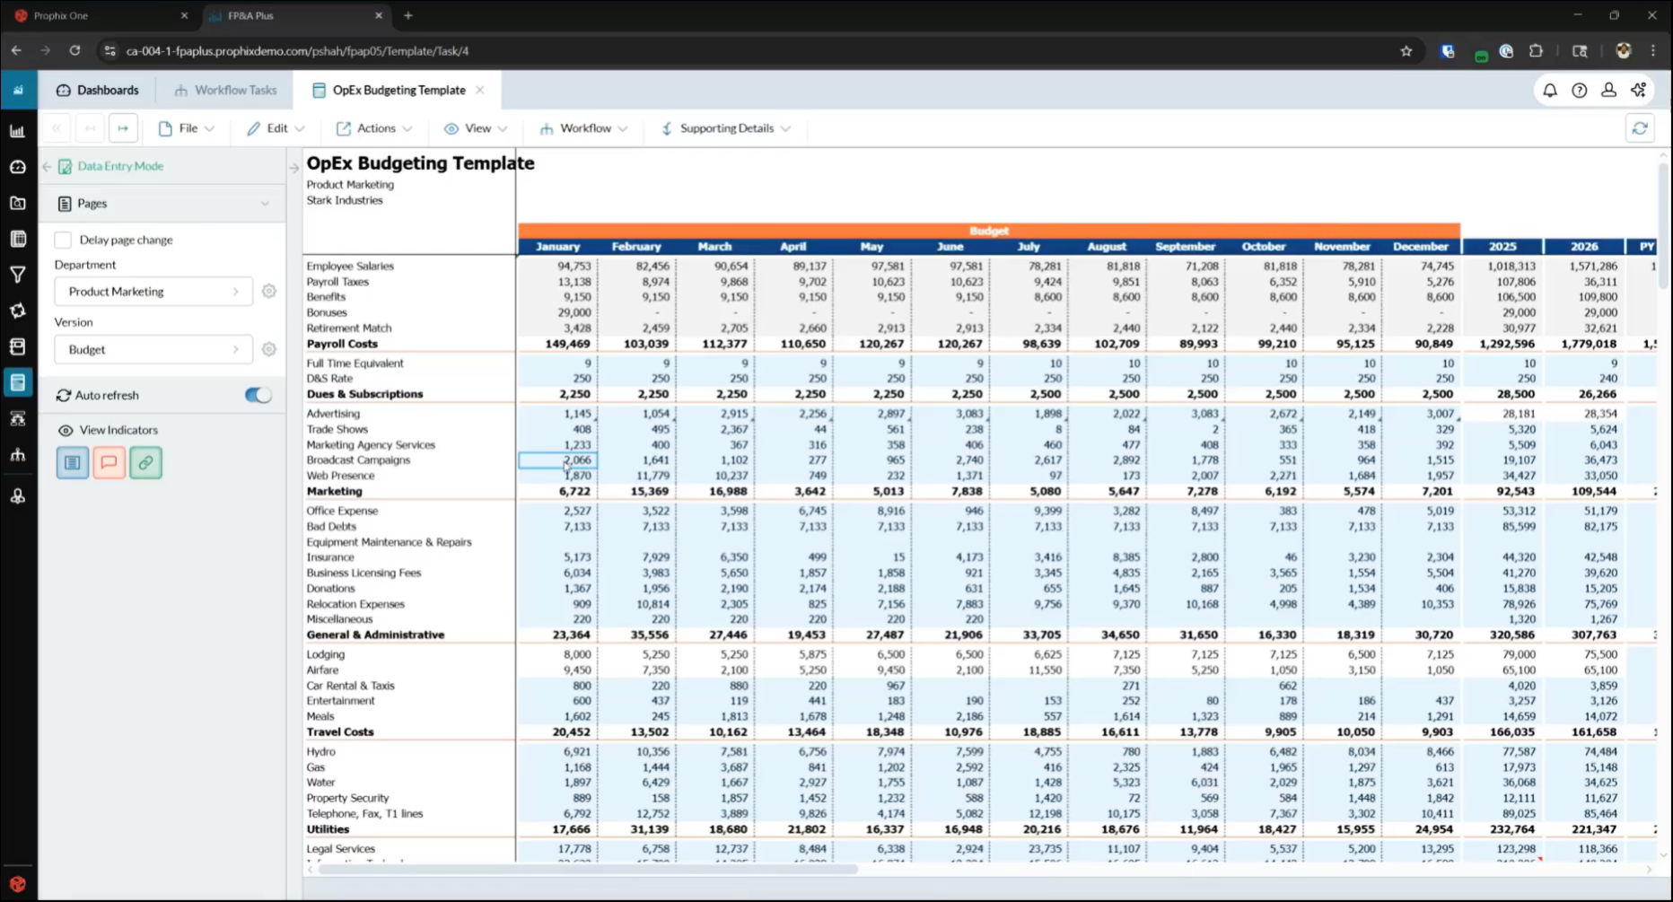Click Data Entry Mode link
1673x902 pixels.
pos(119,166)
